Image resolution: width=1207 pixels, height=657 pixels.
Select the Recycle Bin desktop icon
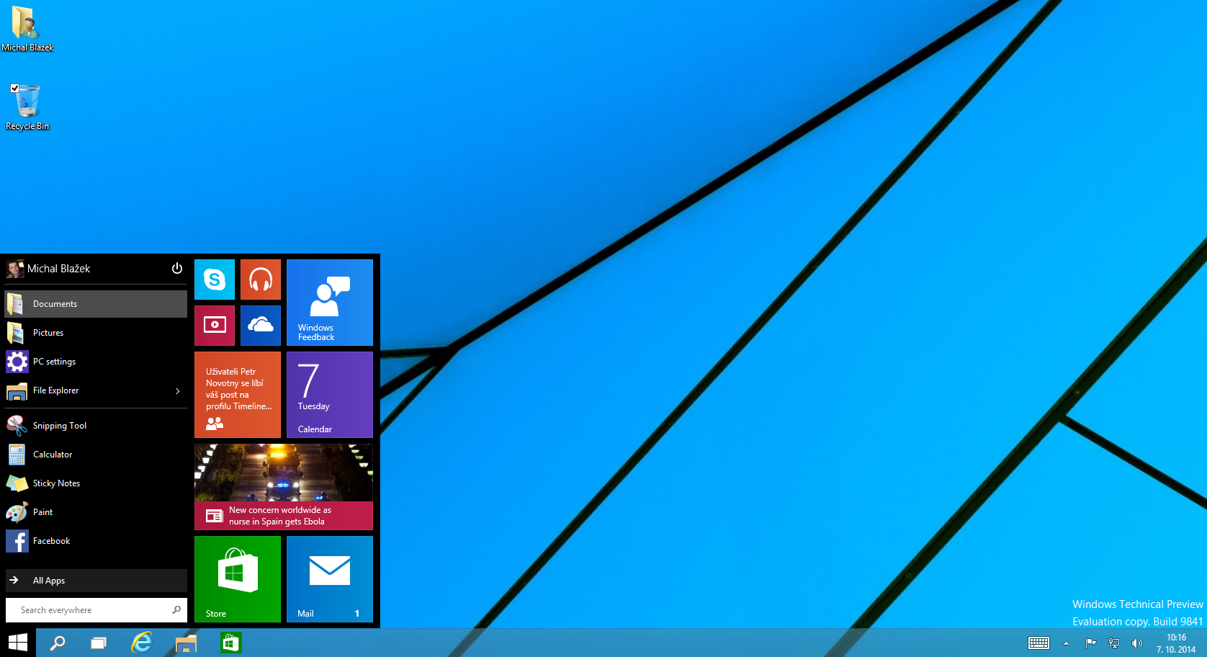27,107
